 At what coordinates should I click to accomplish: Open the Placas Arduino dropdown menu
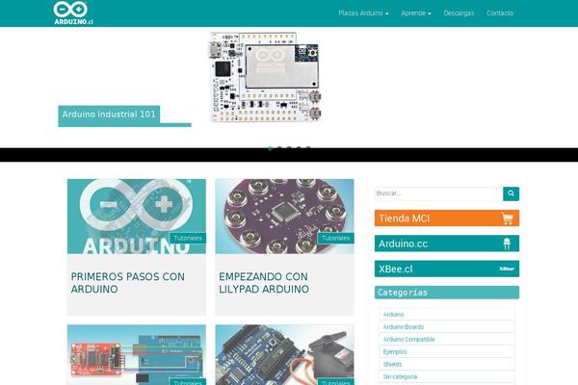[363, 13]
